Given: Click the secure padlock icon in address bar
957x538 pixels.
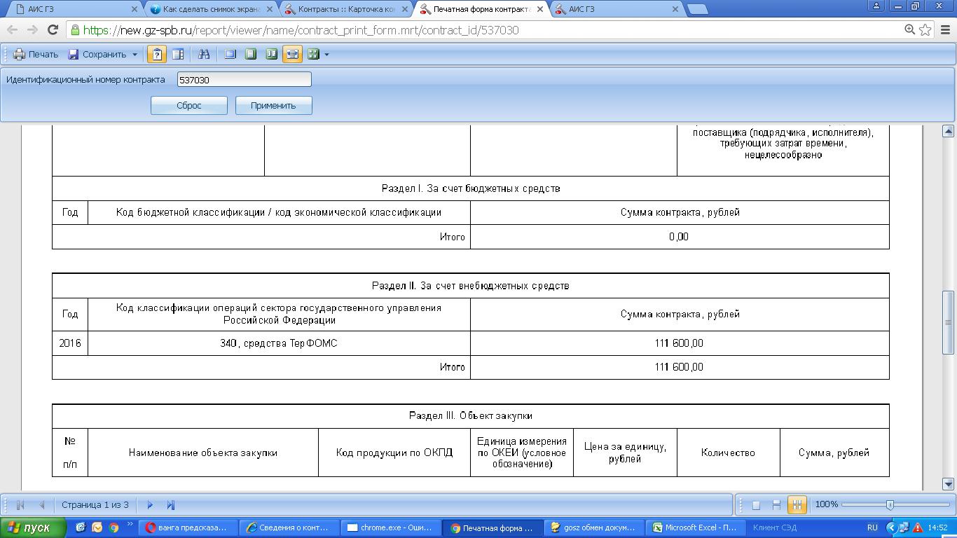Looking at the screenshot, I should 74,30.
